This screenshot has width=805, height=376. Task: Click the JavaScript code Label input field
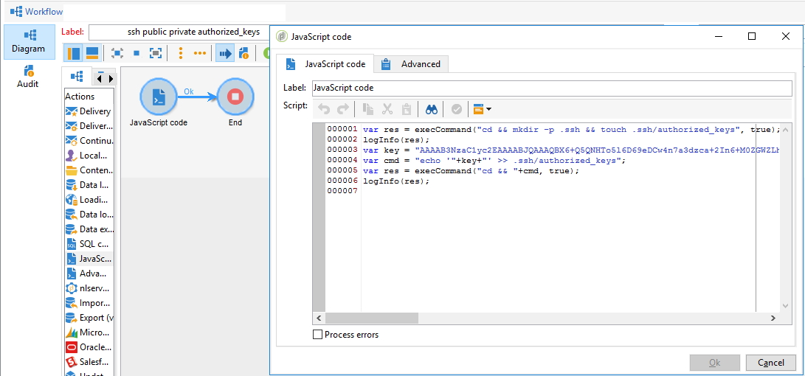pos(551,88)
